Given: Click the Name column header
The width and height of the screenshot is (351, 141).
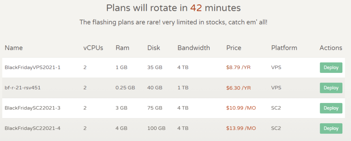Looking at the screenshot, I should click(x=13, y=48).
